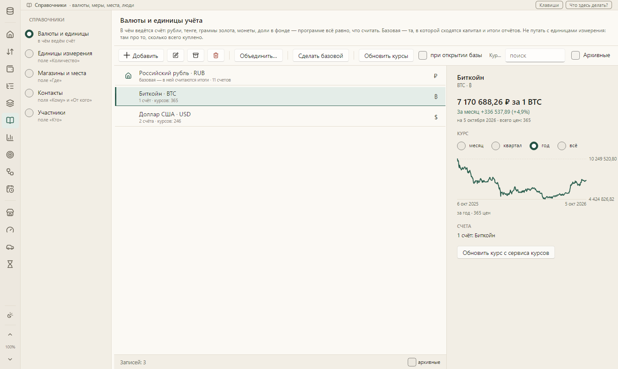Open the transactions up-down arrows icon
The height and width of the screenshot is (369, 618).
point(10,51)
